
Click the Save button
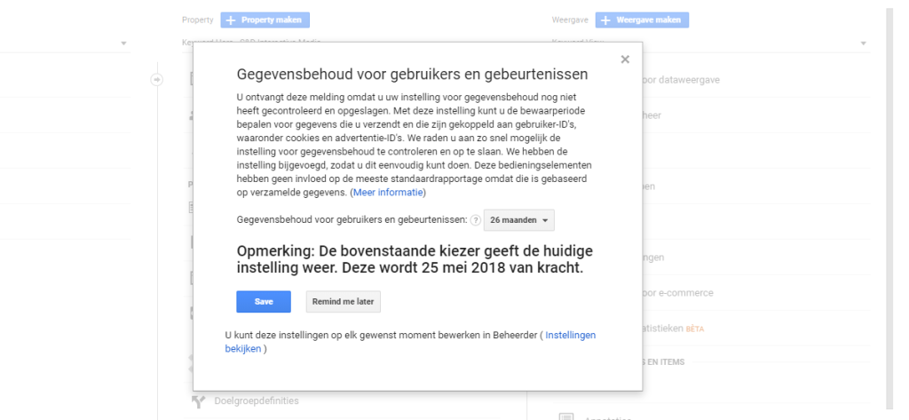263,302
